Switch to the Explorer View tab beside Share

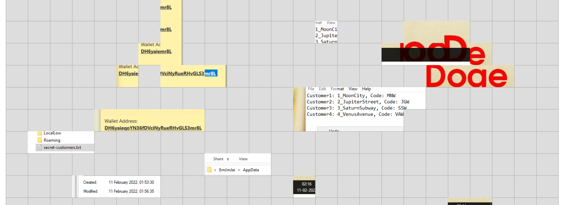(243, 159)
